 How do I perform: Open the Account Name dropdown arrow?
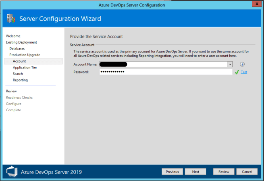pos(230,64)
